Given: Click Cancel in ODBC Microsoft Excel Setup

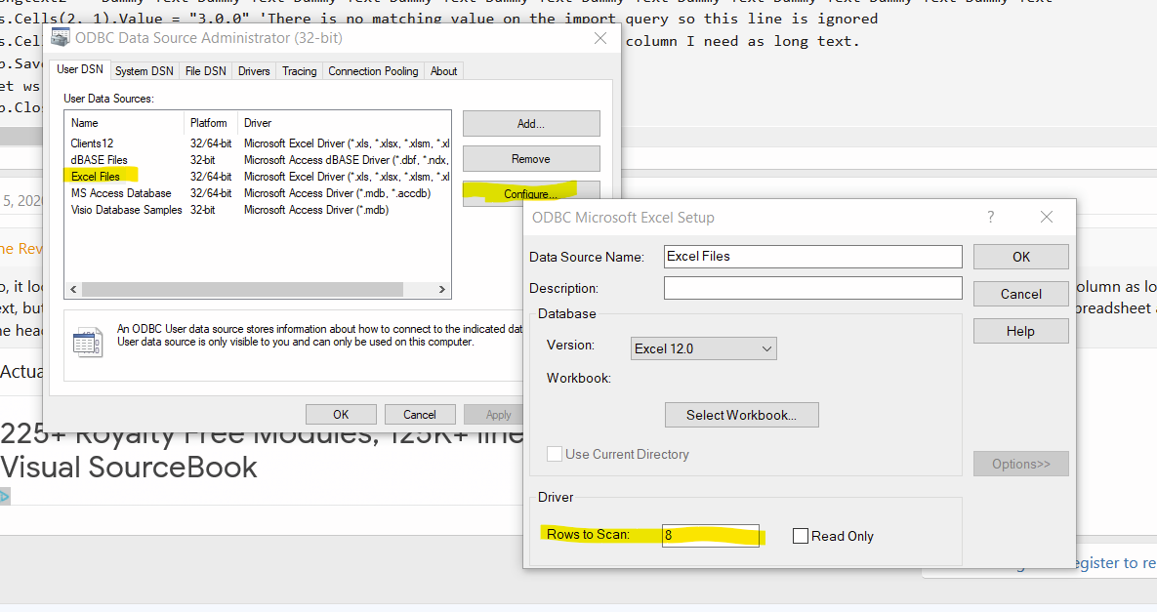Looking at the screenshot, I should click(1020, 294).
